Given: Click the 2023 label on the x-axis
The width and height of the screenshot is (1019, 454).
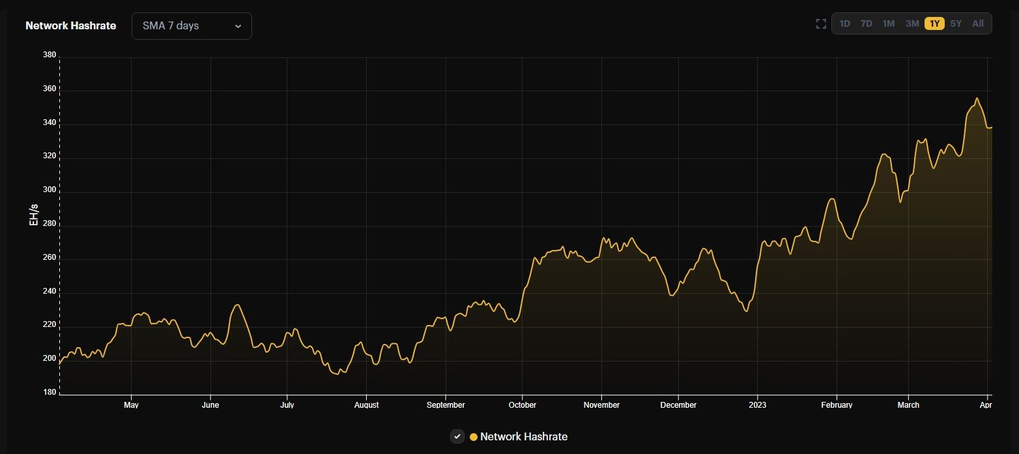Looking at the screenshot, I should [x=757, y=404].
